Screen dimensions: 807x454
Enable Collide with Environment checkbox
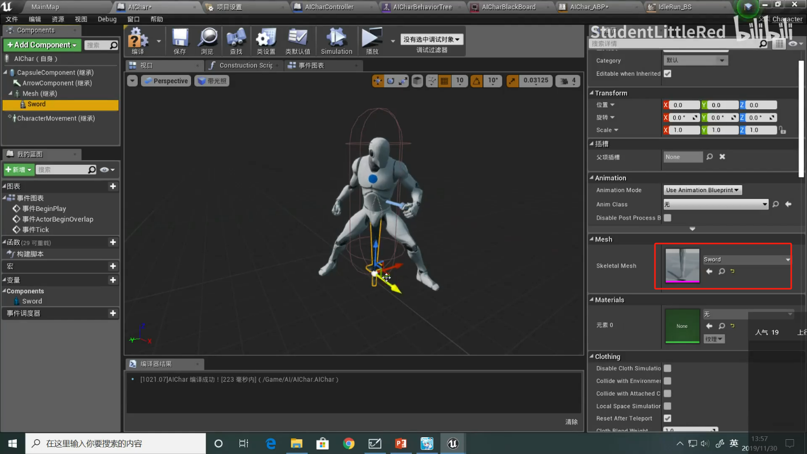pos(668,381)
